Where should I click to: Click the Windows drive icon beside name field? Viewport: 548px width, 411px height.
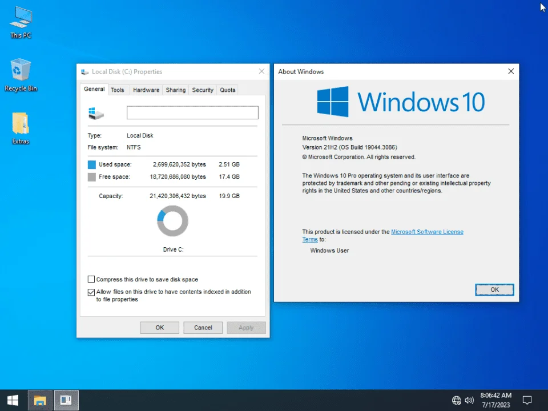point(96,113)
